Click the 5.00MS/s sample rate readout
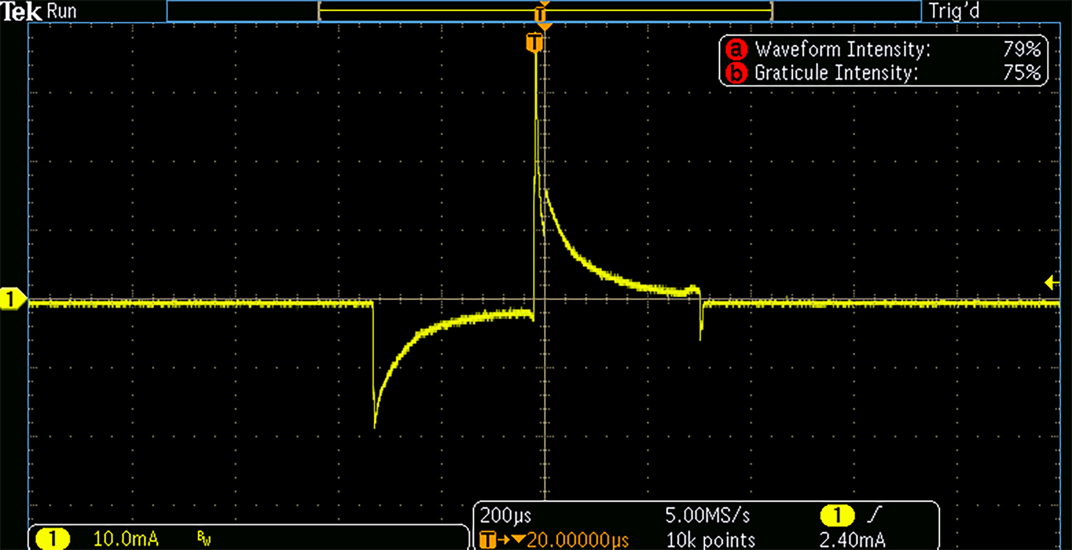The image size is (1072, 550). pyautogui.click(x=707, y=516)
